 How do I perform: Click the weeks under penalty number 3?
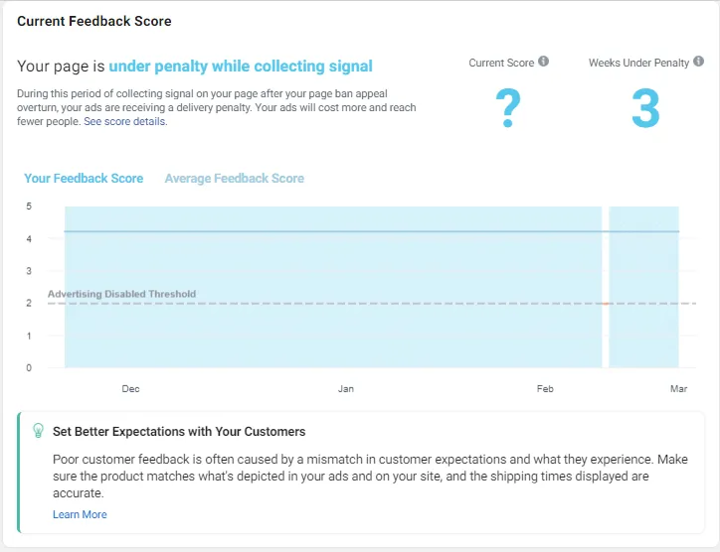(x=645, y=108)
